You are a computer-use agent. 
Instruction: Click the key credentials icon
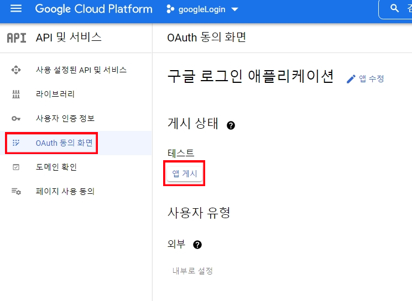coord(16,118)
